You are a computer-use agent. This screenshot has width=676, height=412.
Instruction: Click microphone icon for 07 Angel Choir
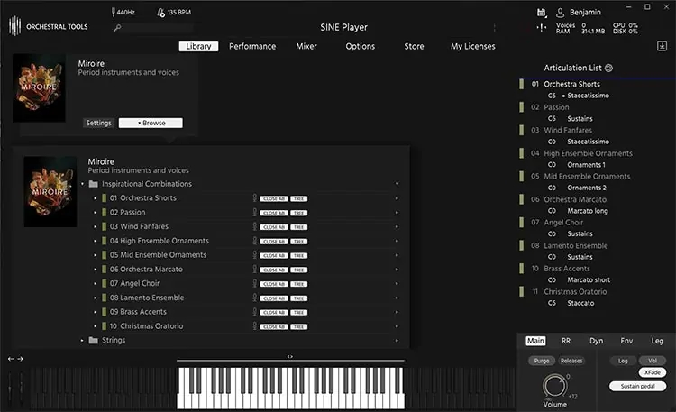pyautogui.click(x=255, y=283)
